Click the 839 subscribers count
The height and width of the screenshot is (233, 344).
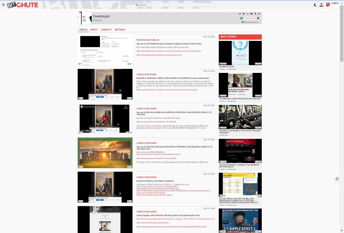250,22
